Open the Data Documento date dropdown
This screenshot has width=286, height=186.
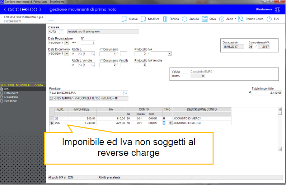pyautogui.click(x=67, y=54)
